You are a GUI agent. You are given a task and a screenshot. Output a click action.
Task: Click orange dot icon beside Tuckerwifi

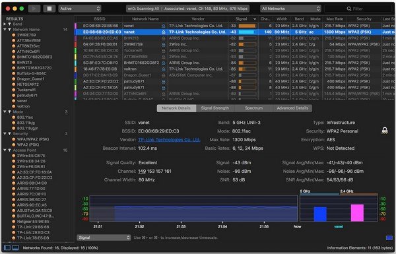(x=14, y=90)
